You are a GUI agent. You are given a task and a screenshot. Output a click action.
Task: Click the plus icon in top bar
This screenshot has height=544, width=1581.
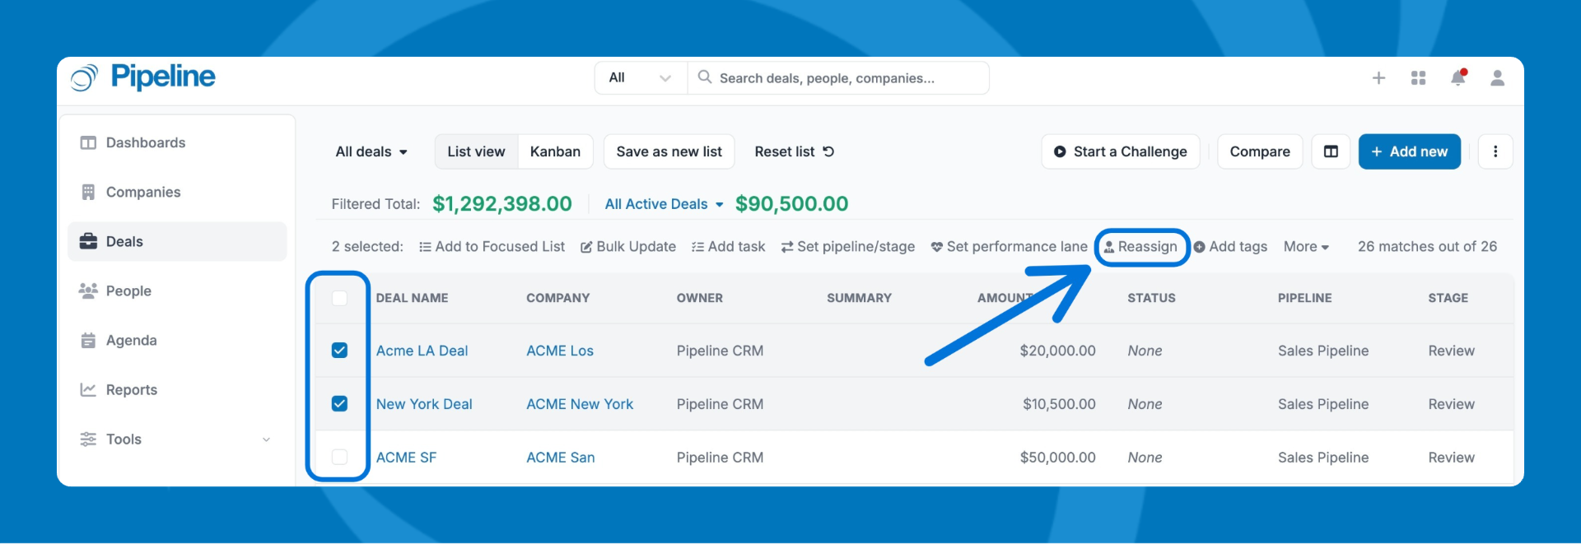[1378, 78]
